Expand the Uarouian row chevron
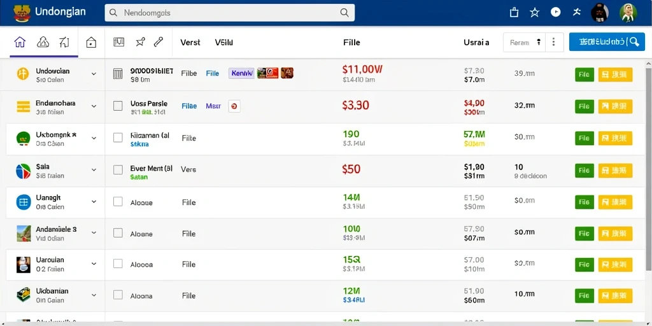This screenshot has width=652, height=326. (x=94, y=264)
